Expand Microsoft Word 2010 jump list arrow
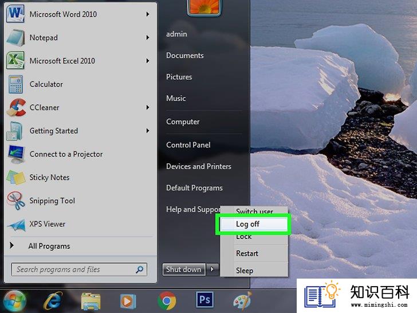The image size is (417, 313). 148,14
